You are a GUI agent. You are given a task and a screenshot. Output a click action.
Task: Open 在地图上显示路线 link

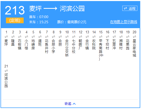tap(124, 22)
